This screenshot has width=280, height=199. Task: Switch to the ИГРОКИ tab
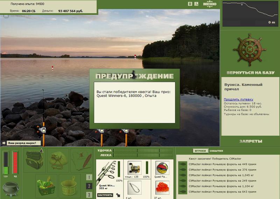[201, 151]
